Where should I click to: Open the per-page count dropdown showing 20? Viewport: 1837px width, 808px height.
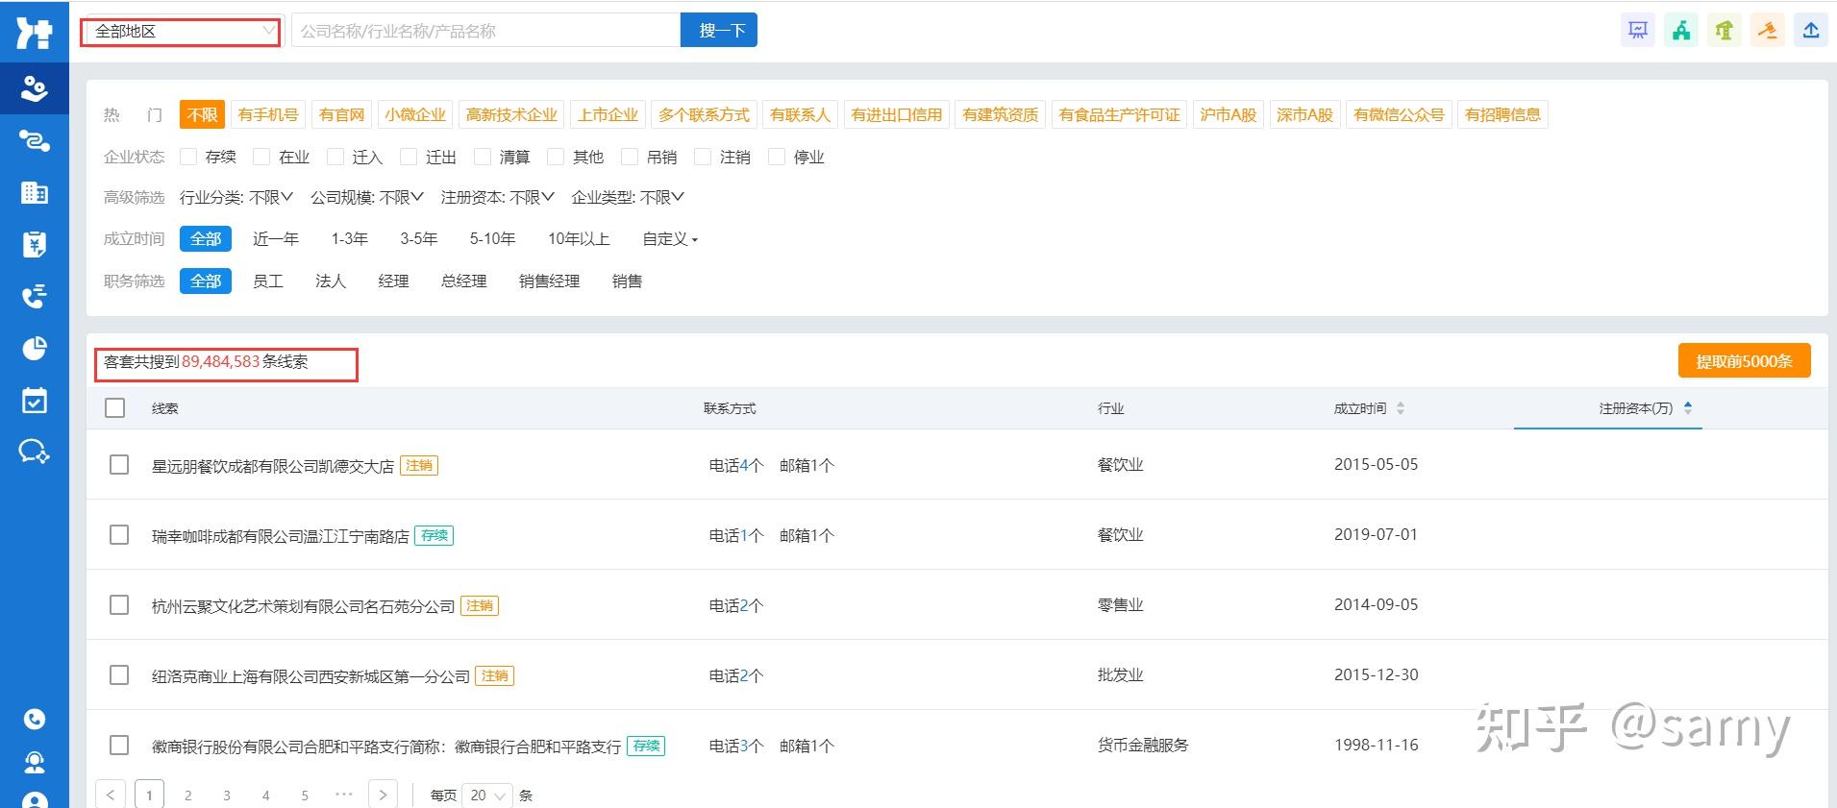(485, 796)
